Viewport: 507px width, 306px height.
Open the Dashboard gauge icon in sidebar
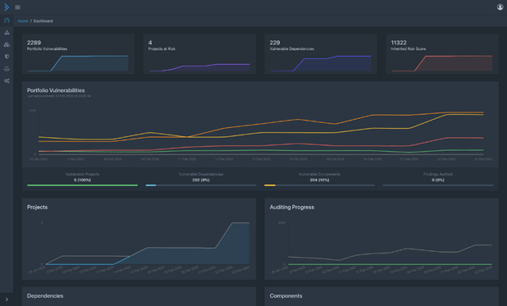click(x=7, y=21)
